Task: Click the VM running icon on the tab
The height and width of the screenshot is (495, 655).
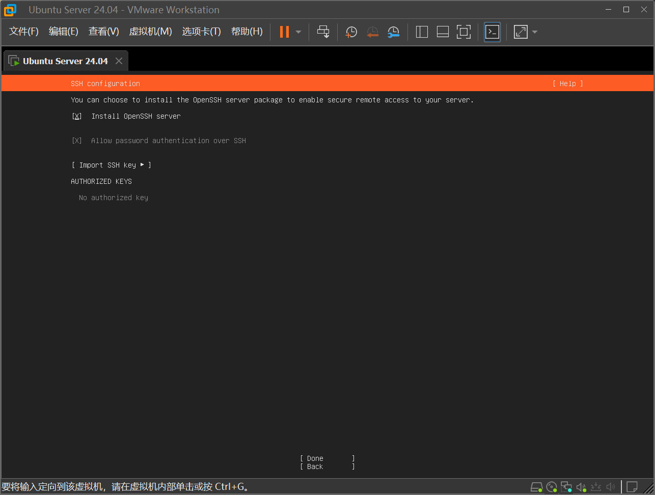Action: [x=14, y=61]
